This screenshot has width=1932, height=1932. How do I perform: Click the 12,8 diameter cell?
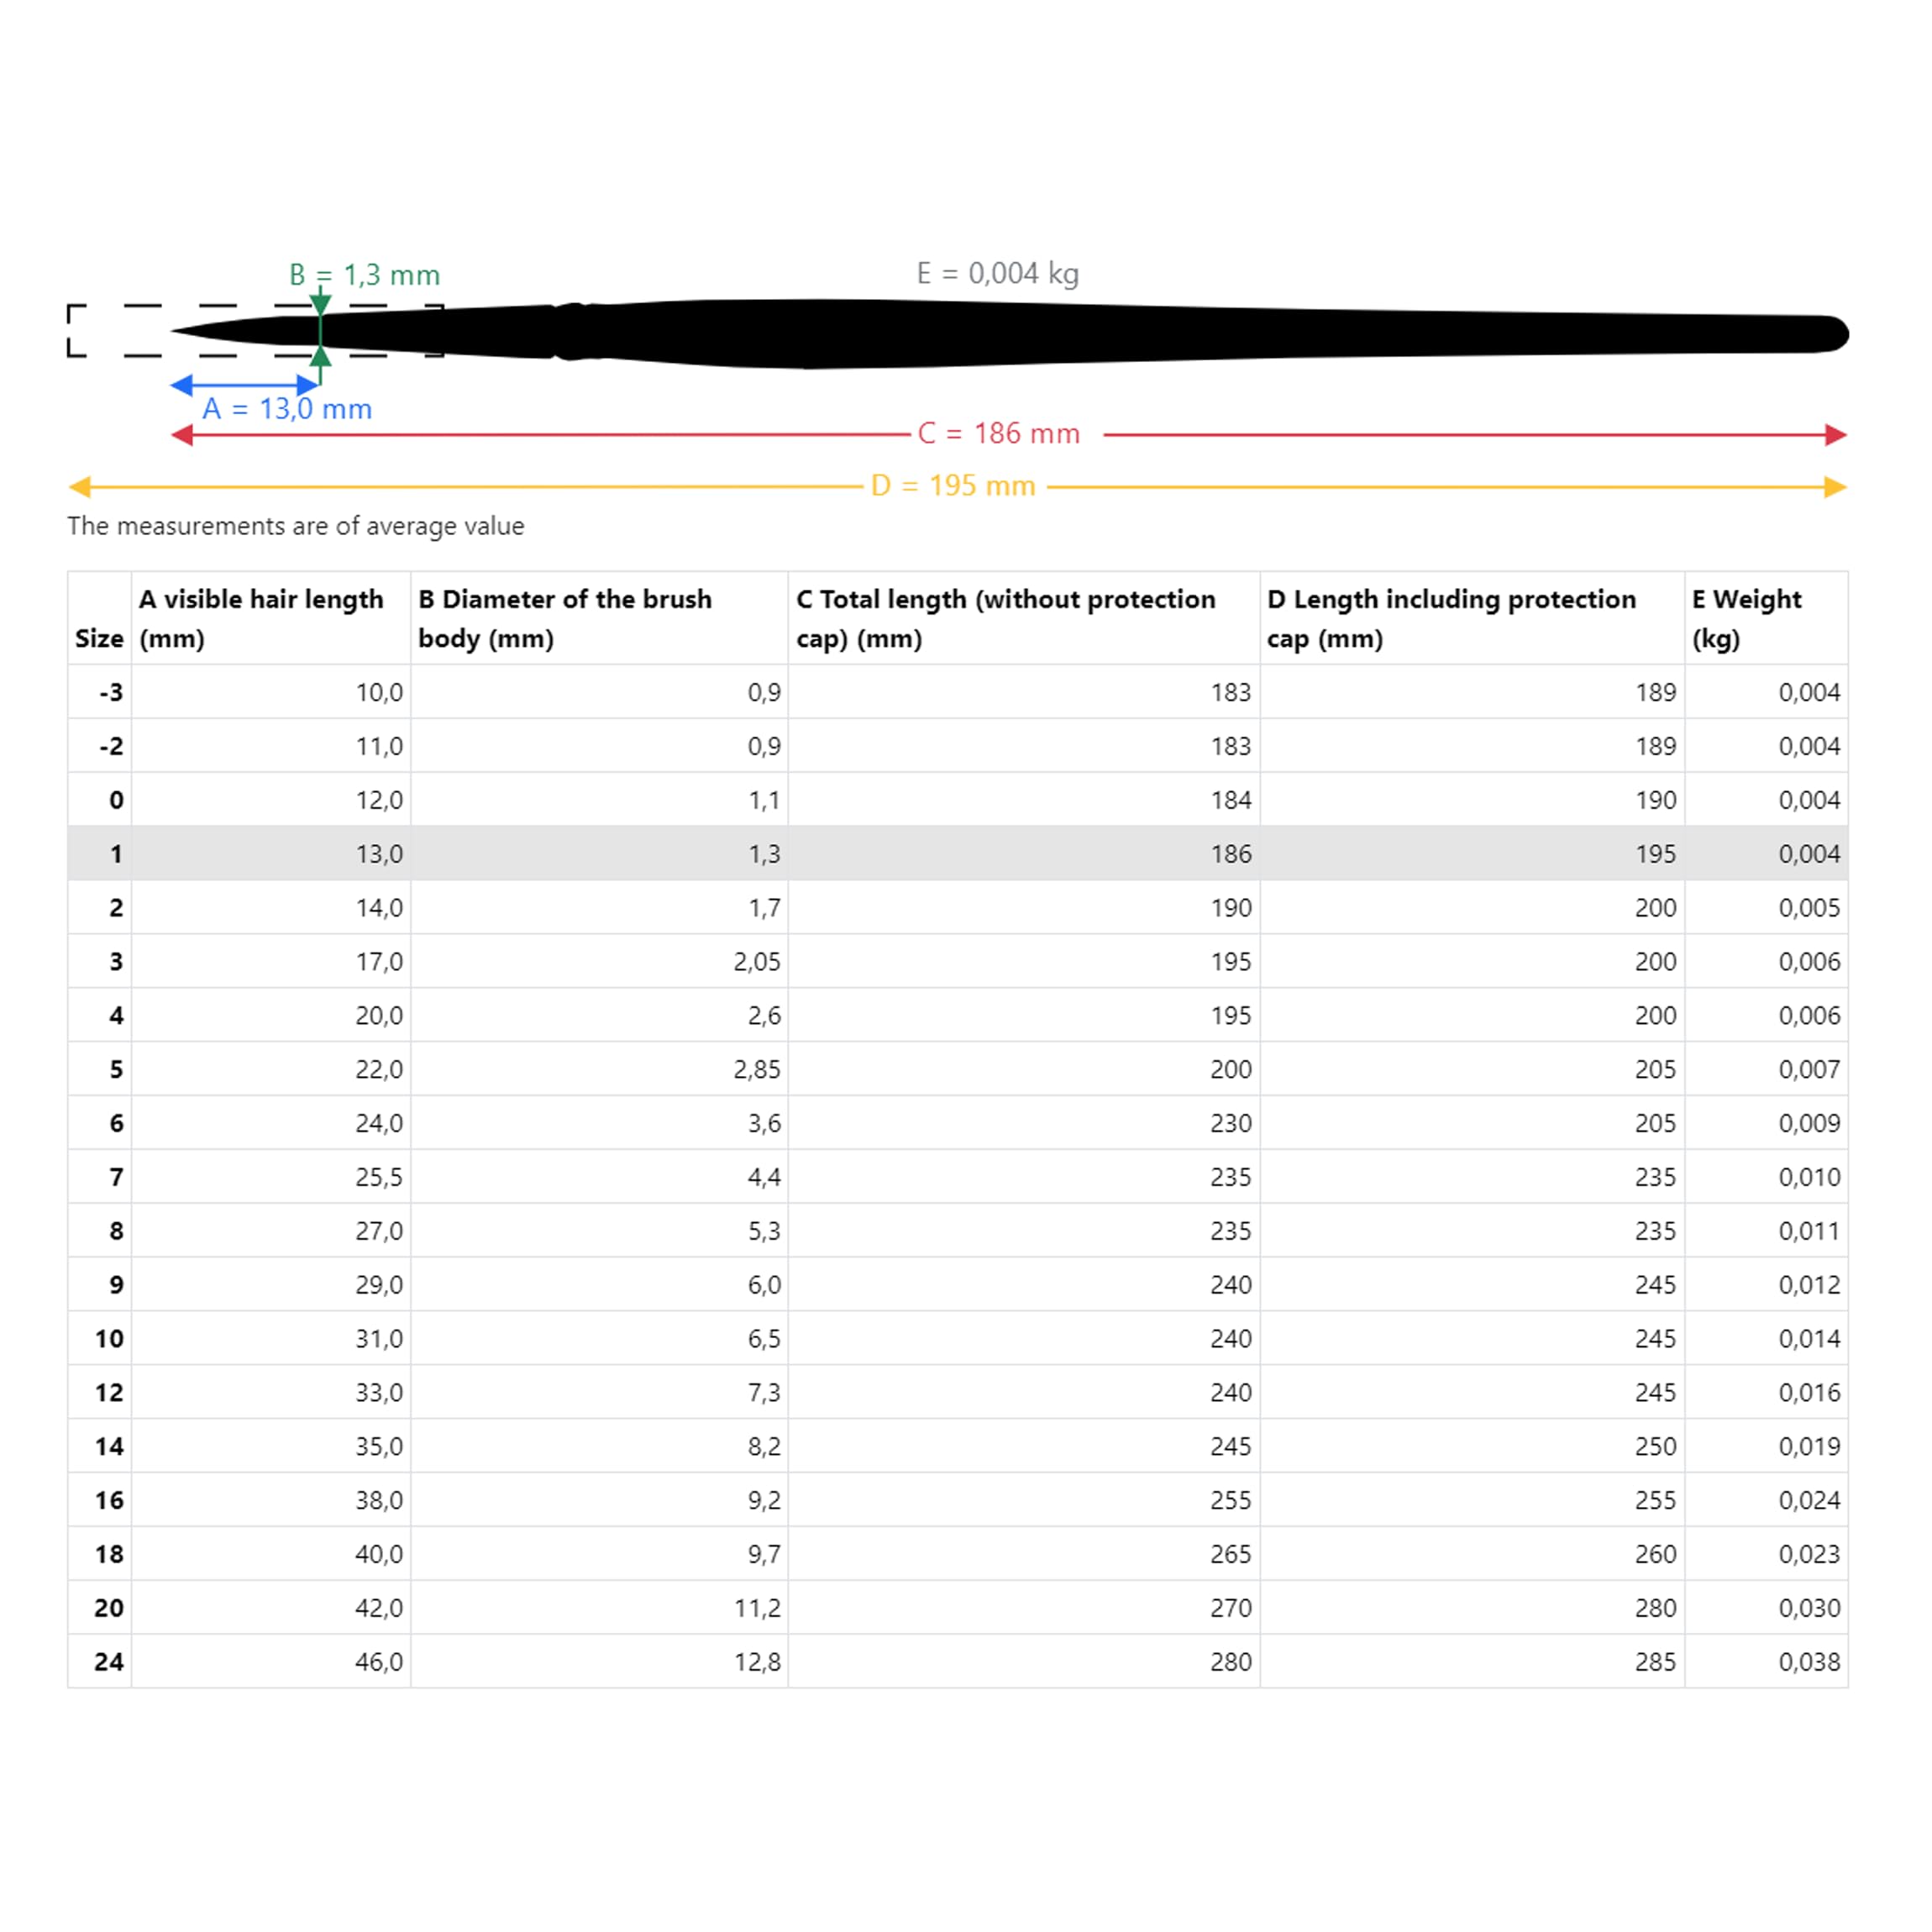coord(757,1662)
